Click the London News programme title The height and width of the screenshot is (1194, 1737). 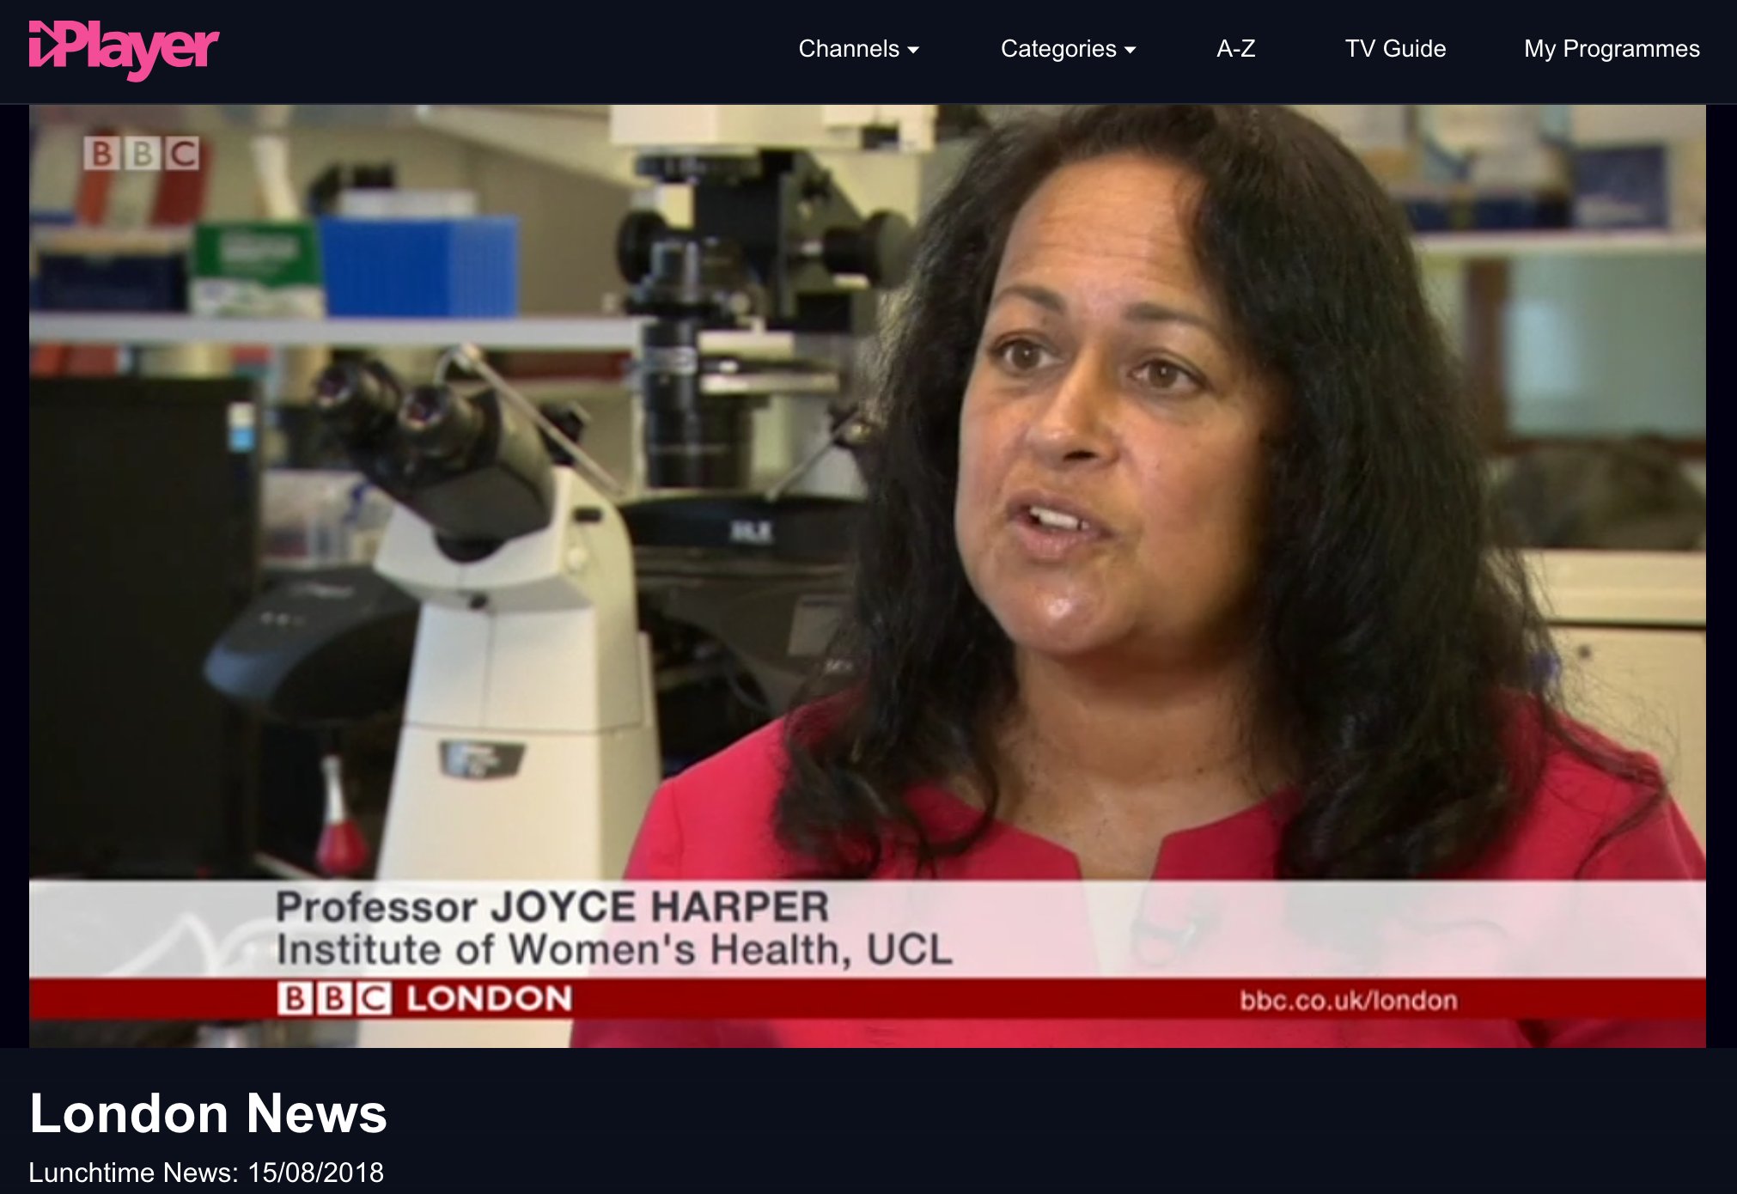[208, 1113]
